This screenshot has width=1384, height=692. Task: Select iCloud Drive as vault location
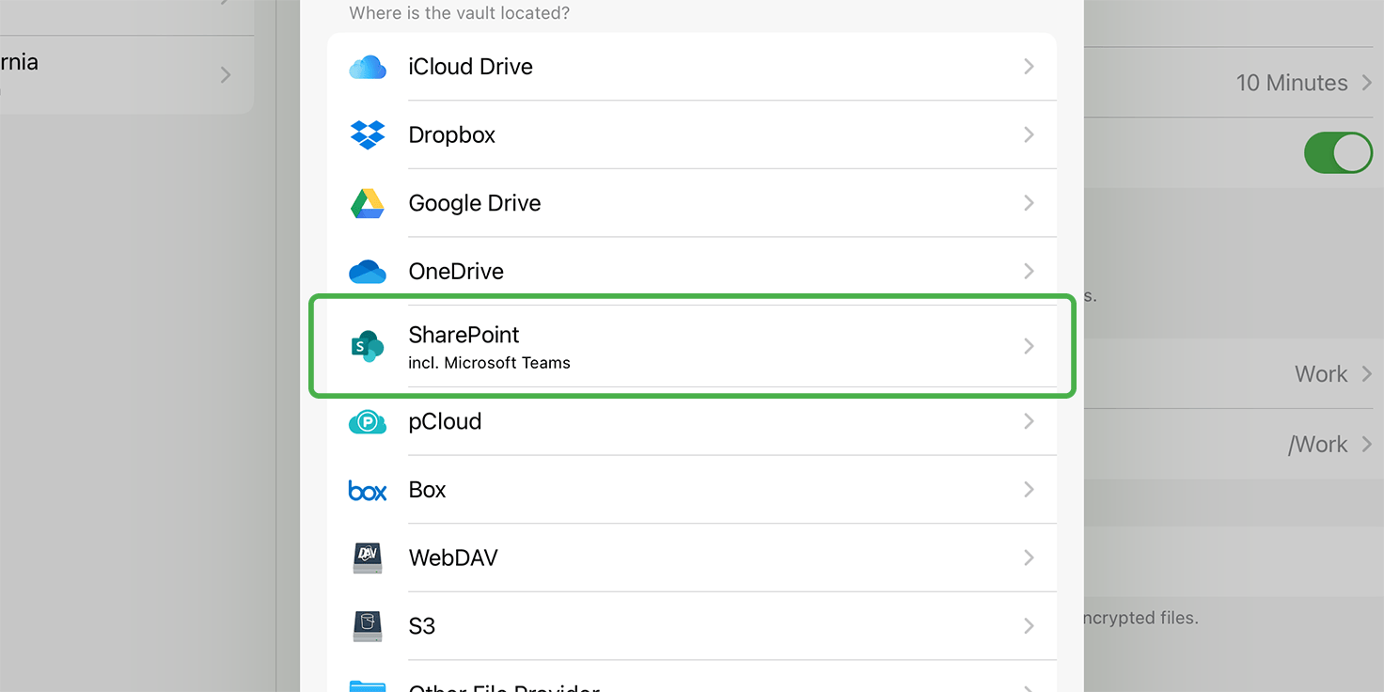pos(692,67)
